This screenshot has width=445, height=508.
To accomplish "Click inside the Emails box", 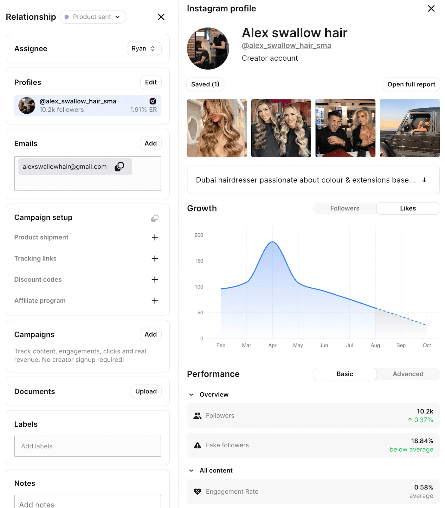I will (87, 174).
